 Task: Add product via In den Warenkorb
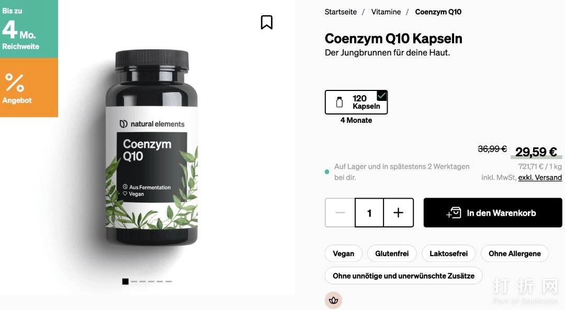coord(493,213)
